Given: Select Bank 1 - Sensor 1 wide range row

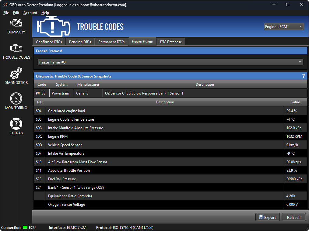Looking at the screenshot, I should (x=170, y=187).
